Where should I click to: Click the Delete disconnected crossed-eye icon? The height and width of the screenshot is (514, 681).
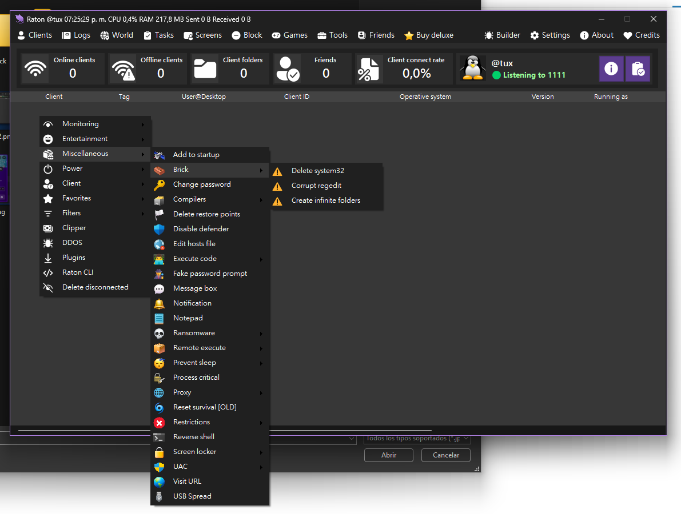[x=48, y=288]
